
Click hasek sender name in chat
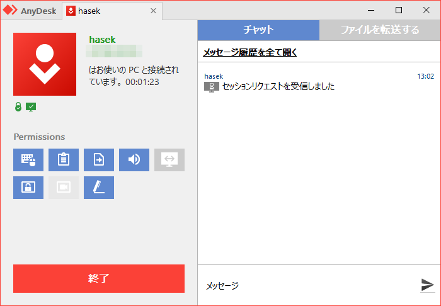[214, 76]
